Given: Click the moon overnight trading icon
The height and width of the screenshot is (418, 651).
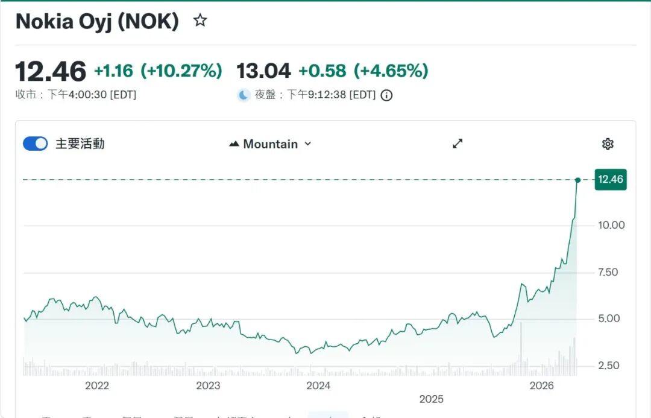Looking at the screenshot, I should click(244, 95).
